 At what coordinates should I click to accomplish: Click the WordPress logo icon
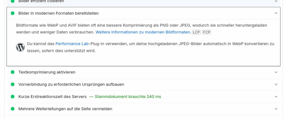coord(21,47)
